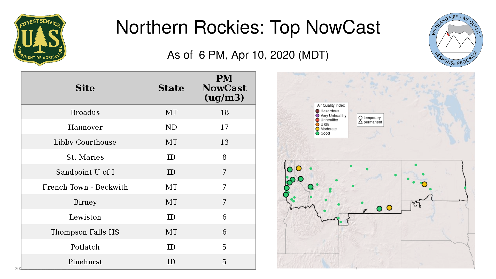Click the yellow marker in northwest Montana
The image size is (496, 279).
pyautogui.click(x=299, y=168)
